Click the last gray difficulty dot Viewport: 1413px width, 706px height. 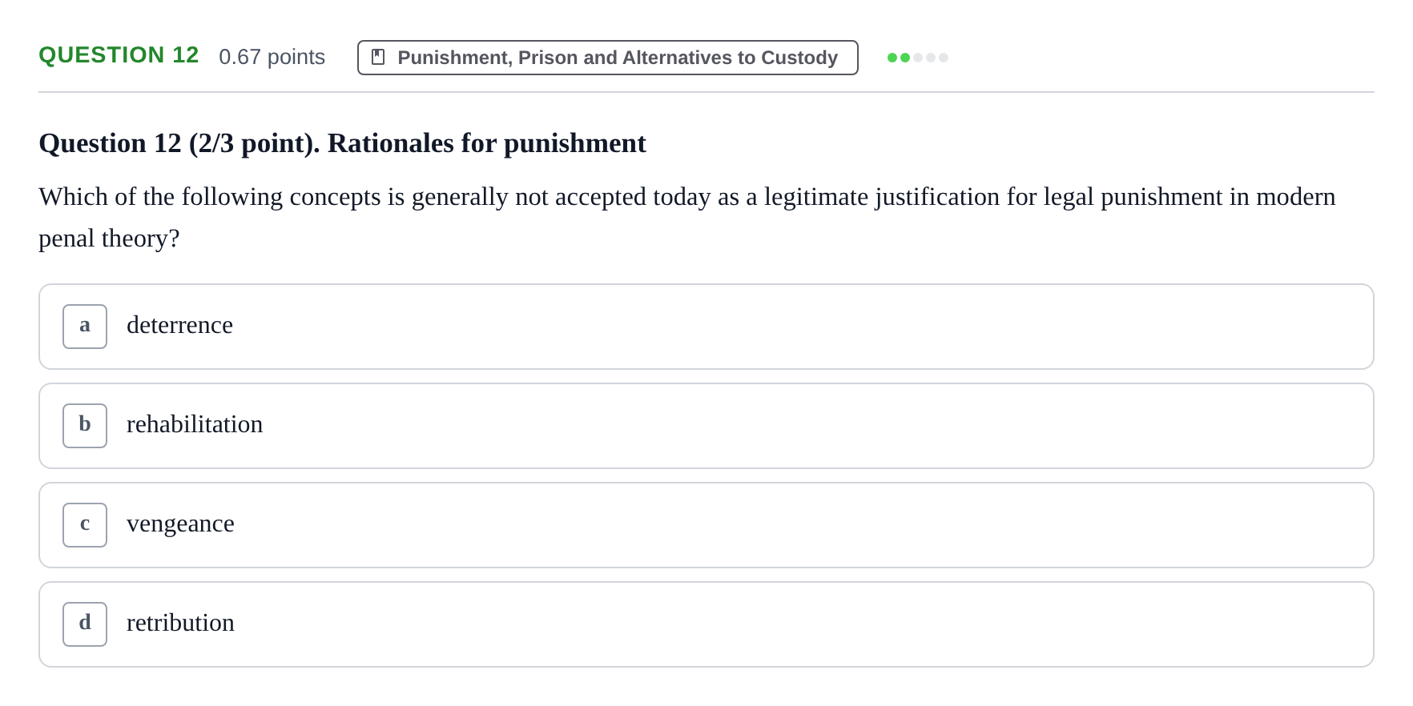pyautogui.click(x=944, y=58)
